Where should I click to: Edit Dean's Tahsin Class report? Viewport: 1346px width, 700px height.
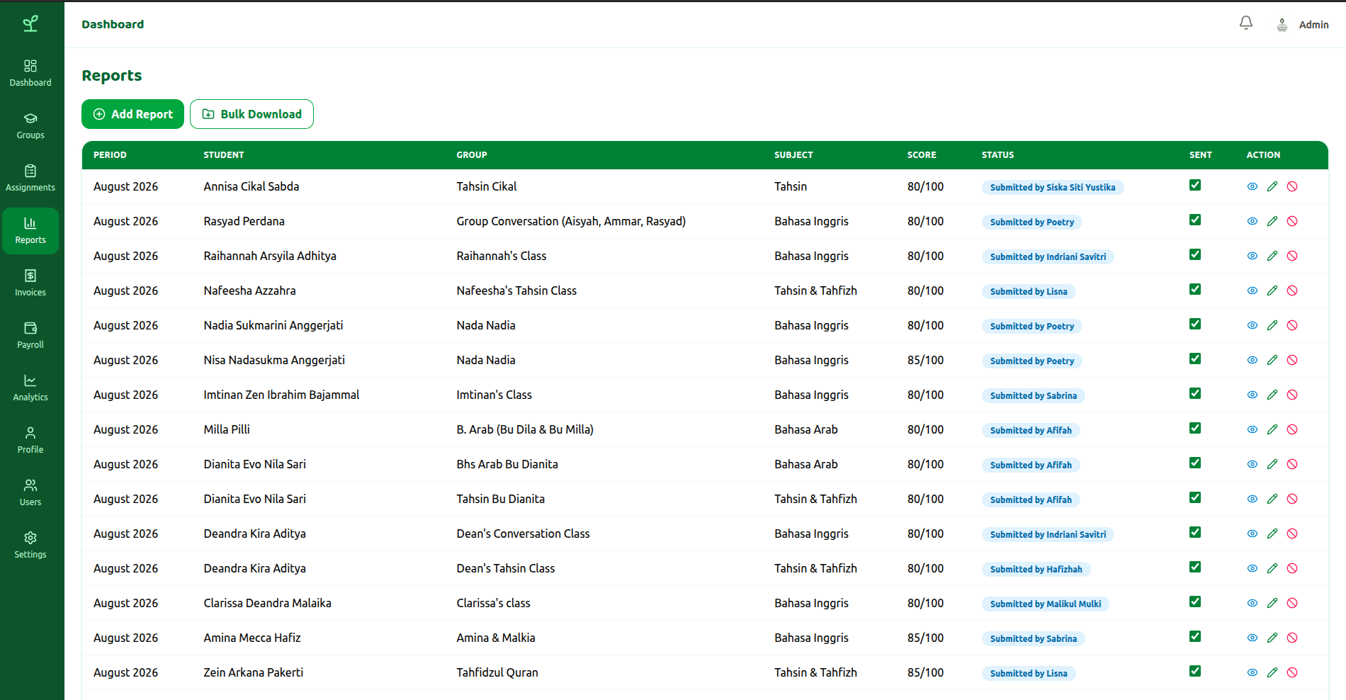tap(1272, 568)
